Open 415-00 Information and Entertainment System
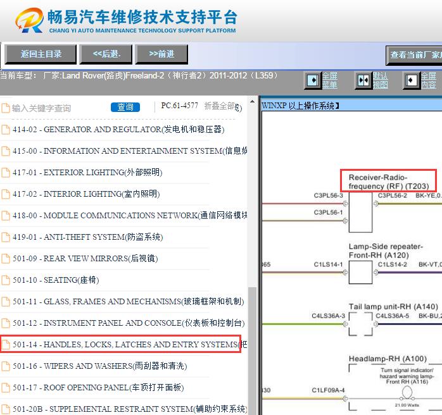This screenshot has height=415, width=442. coord(130,151)
